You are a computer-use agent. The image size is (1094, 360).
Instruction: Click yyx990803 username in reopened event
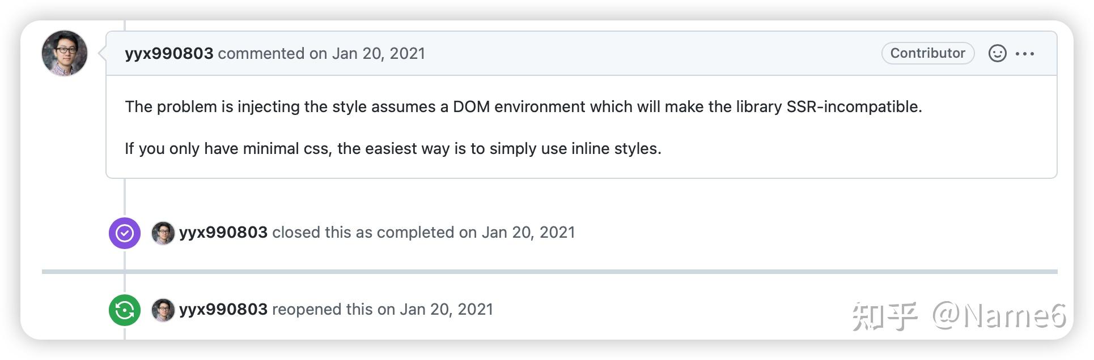tap(223, 310)
